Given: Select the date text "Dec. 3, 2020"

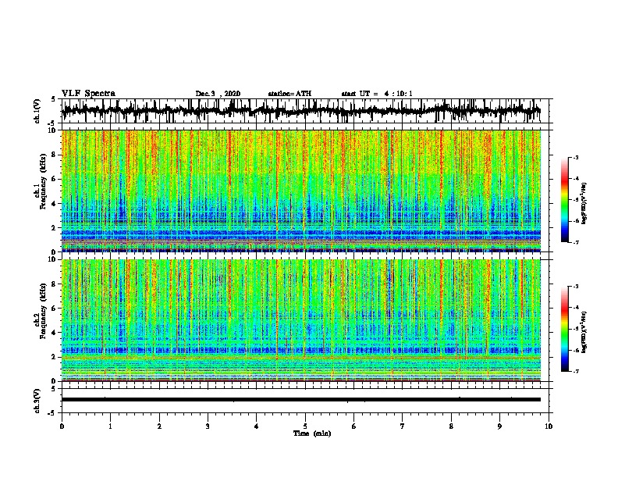Looking at the screenshot, I should (218, 94).
